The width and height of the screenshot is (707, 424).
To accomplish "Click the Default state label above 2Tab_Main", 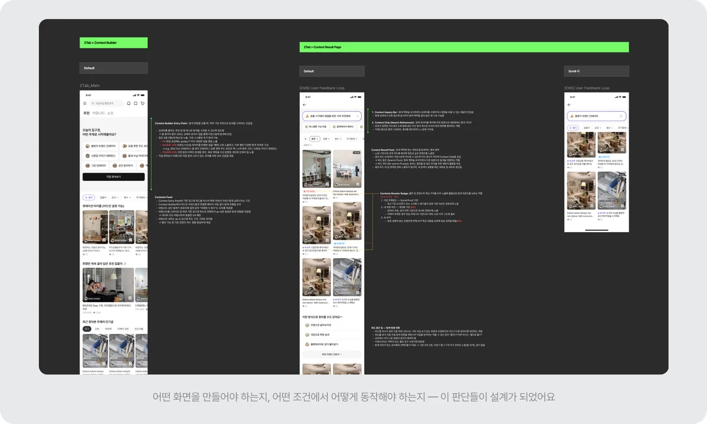I will coord(114,68).
